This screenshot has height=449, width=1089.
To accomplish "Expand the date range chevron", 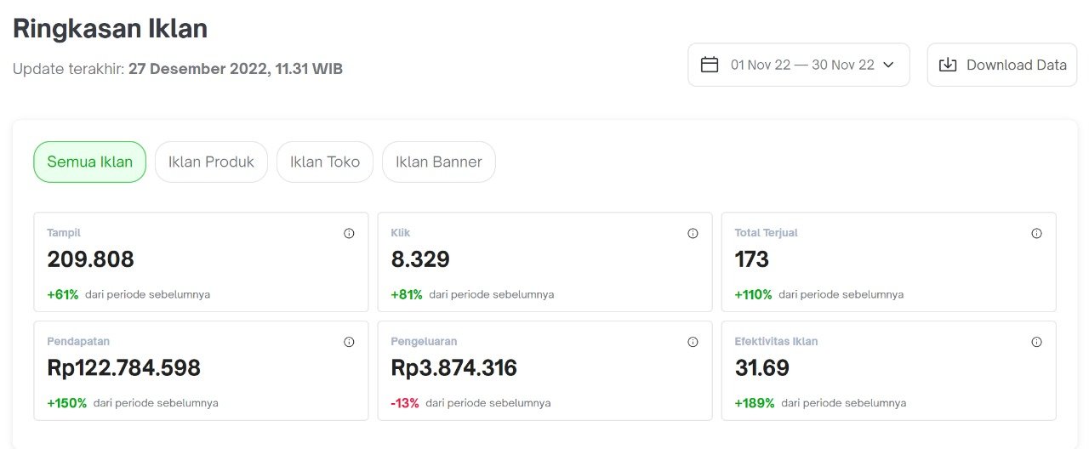I will [888, 65].
